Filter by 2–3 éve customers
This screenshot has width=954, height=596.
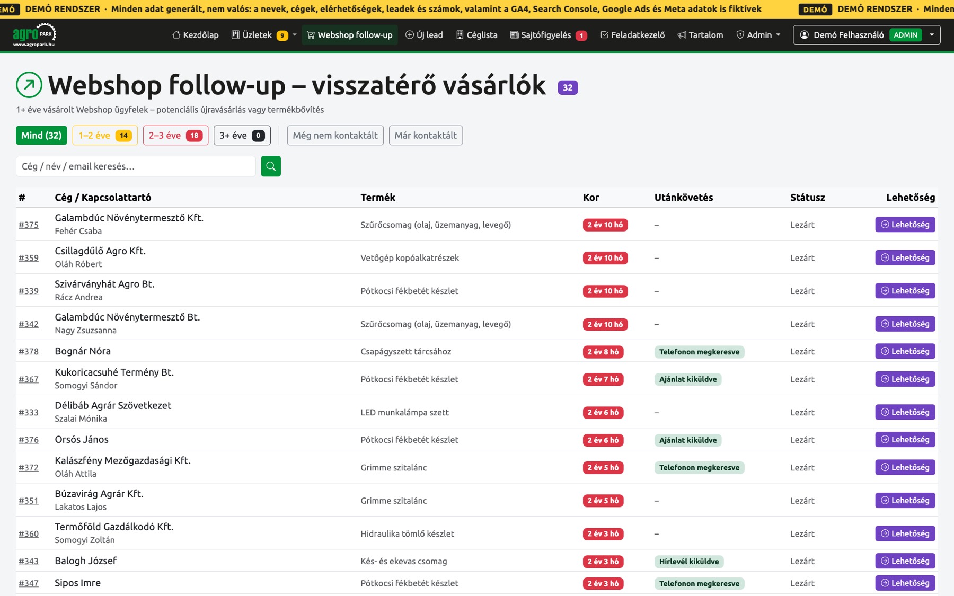175,135
